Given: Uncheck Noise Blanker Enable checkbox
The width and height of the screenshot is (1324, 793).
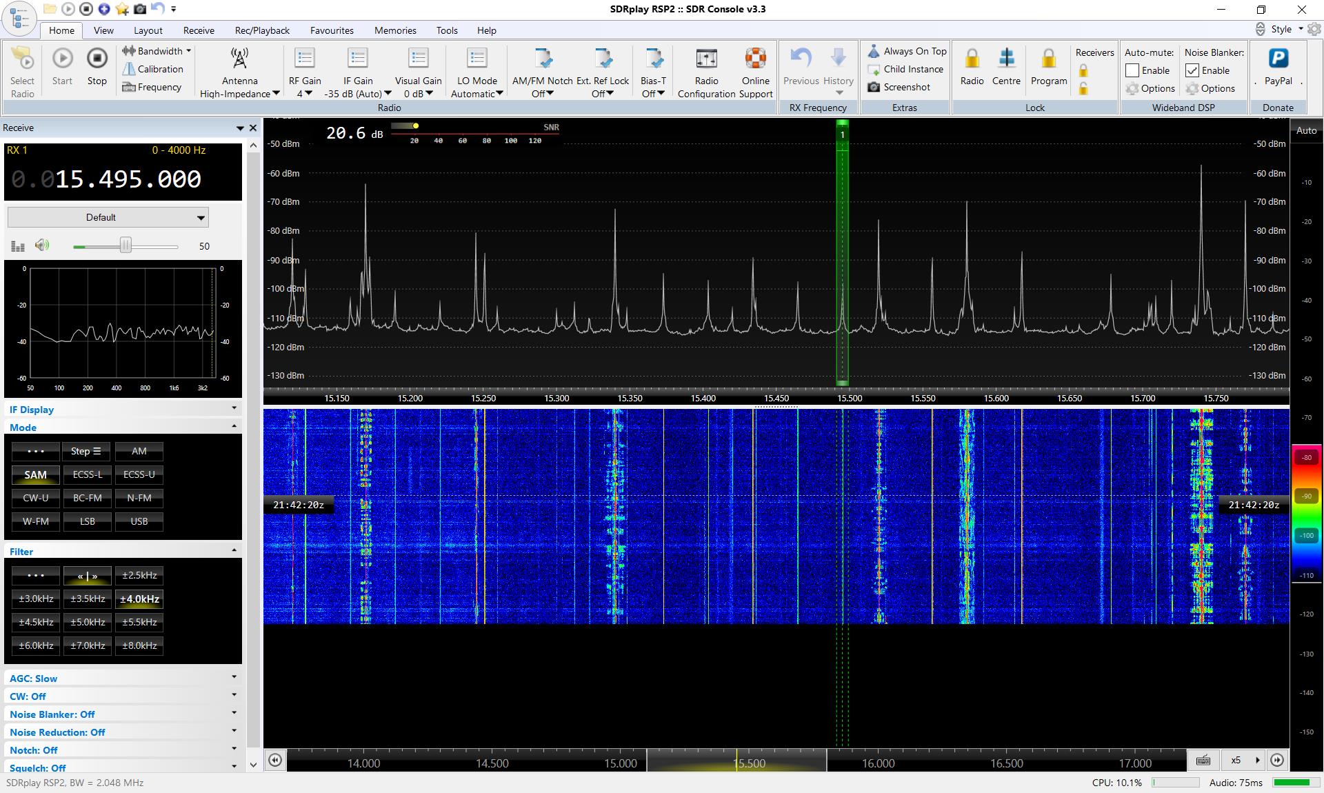Looking at the screenshot, I should (1192, 70).
